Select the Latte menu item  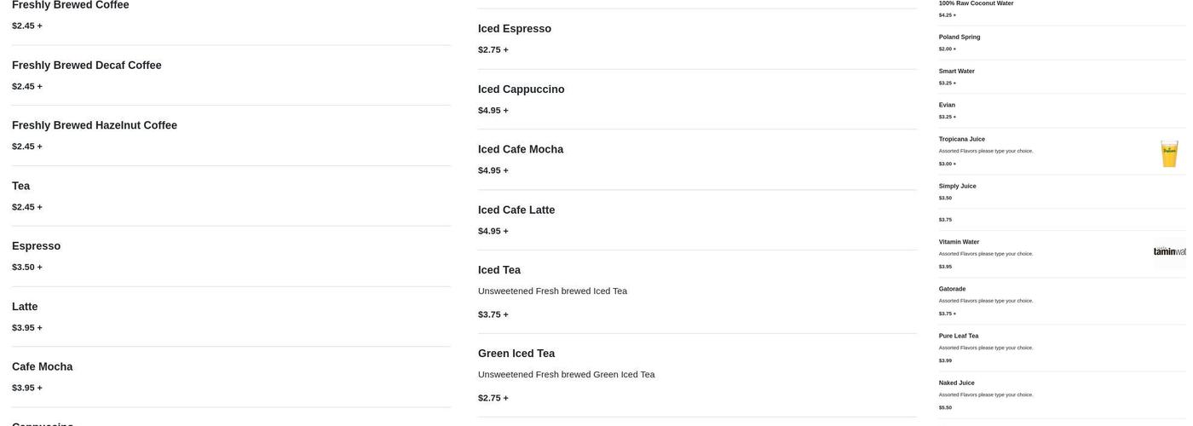(25, 307)
